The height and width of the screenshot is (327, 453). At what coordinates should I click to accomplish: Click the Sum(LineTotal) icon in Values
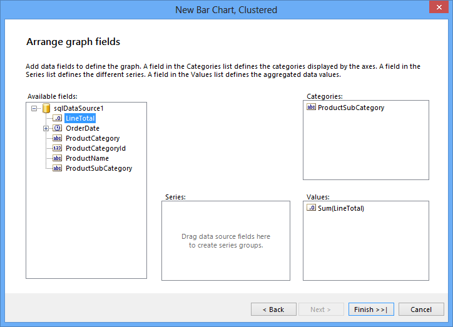311,208
